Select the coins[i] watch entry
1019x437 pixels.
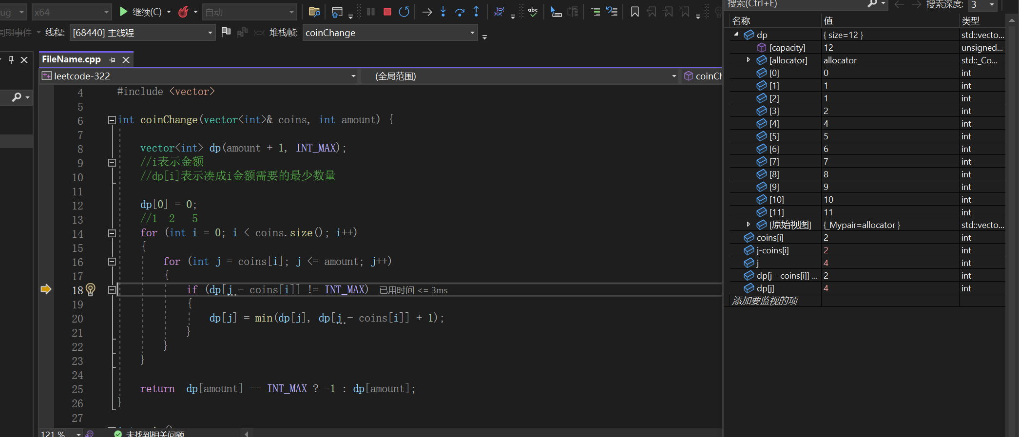[x=867, y=237]
